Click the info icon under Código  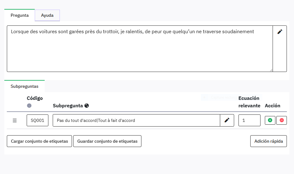coord(29,106)
